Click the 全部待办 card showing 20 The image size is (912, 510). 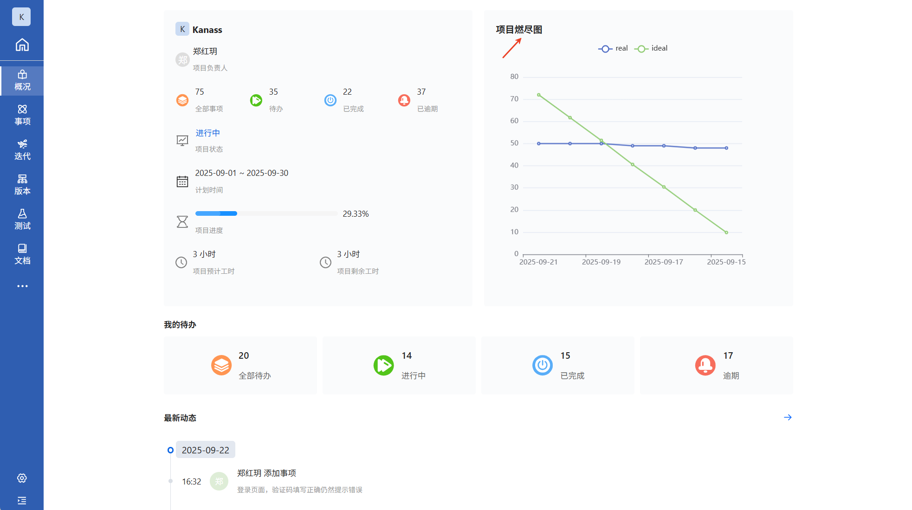[x=240, y=365]
